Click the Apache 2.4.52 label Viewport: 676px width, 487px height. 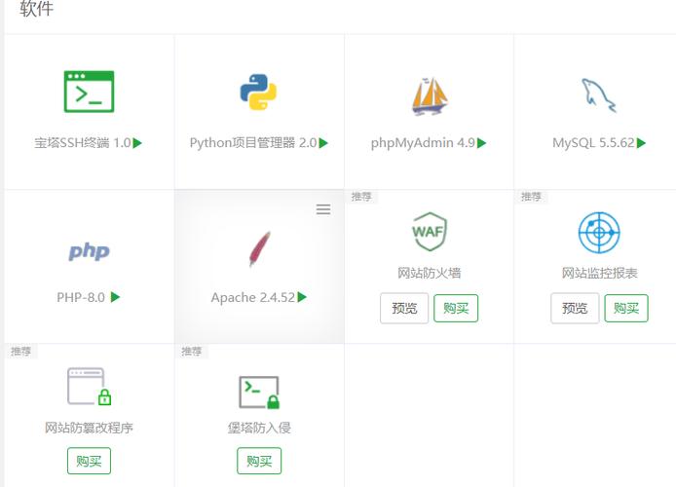pos(253,297)
